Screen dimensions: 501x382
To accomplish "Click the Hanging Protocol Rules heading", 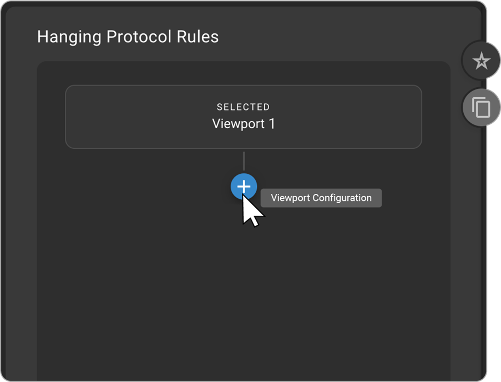I will click(128, 37).
